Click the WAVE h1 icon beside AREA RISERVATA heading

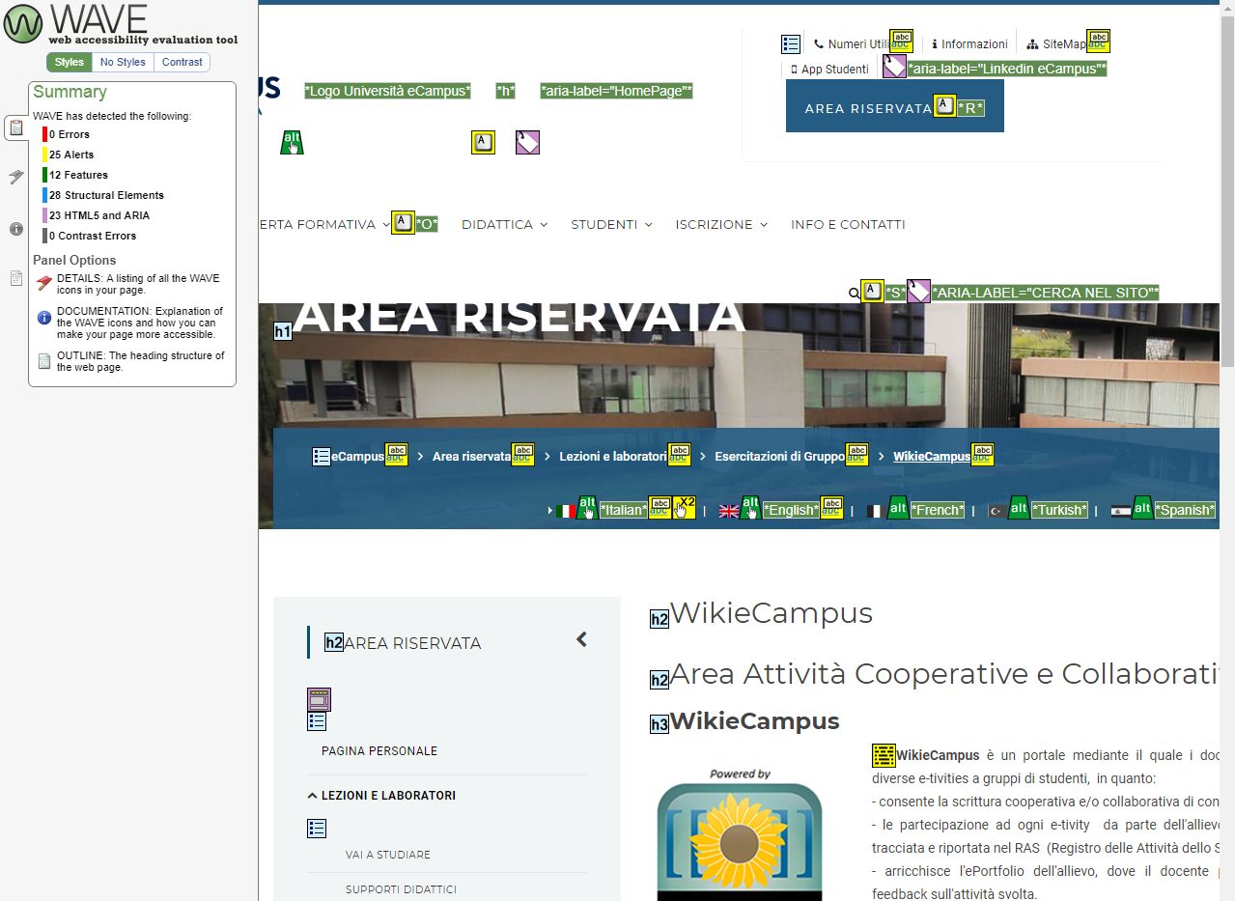(x=283, y=331)
